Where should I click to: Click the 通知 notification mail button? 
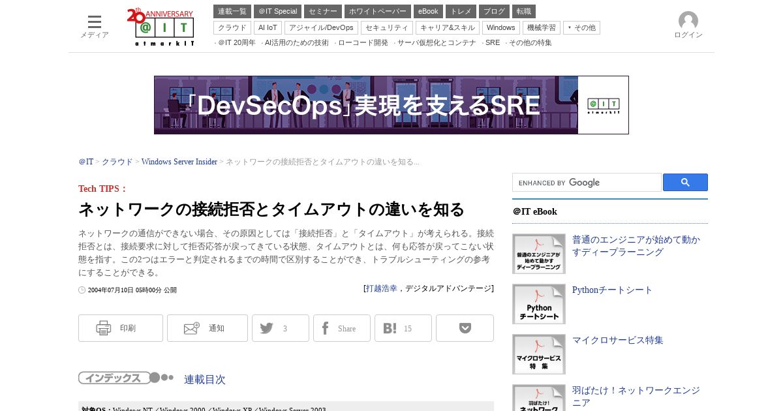pyautogui.click(x=207, y=328)
